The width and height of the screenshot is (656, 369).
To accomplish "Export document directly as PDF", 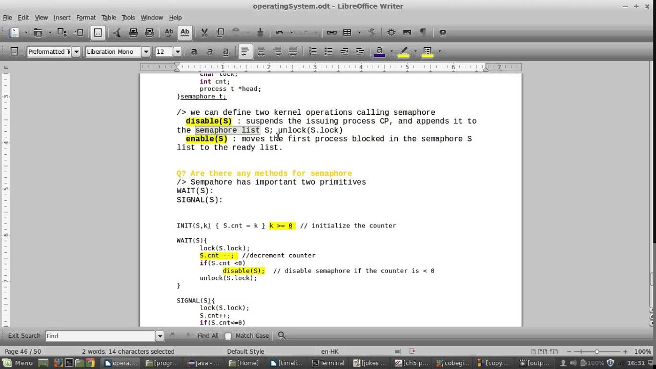I will point(116,33).
